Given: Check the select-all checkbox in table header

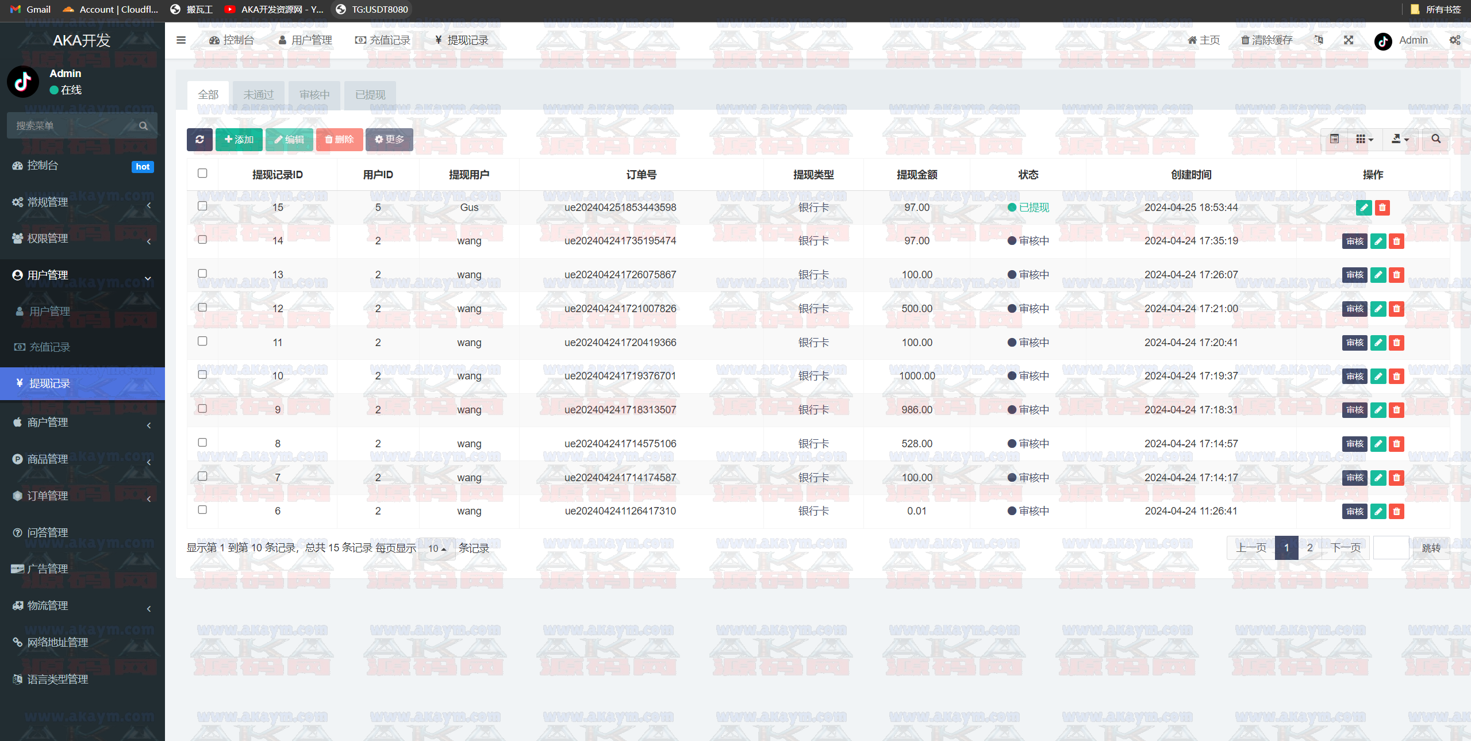Looking at the screenshot, I should 202,174.
